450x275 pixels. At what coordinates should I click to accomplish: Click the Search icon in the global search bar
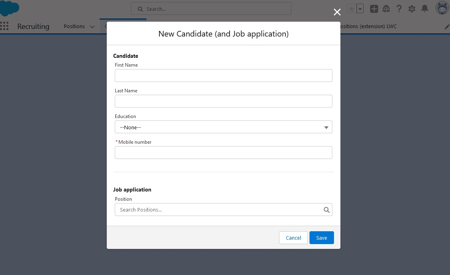(140, 8)
